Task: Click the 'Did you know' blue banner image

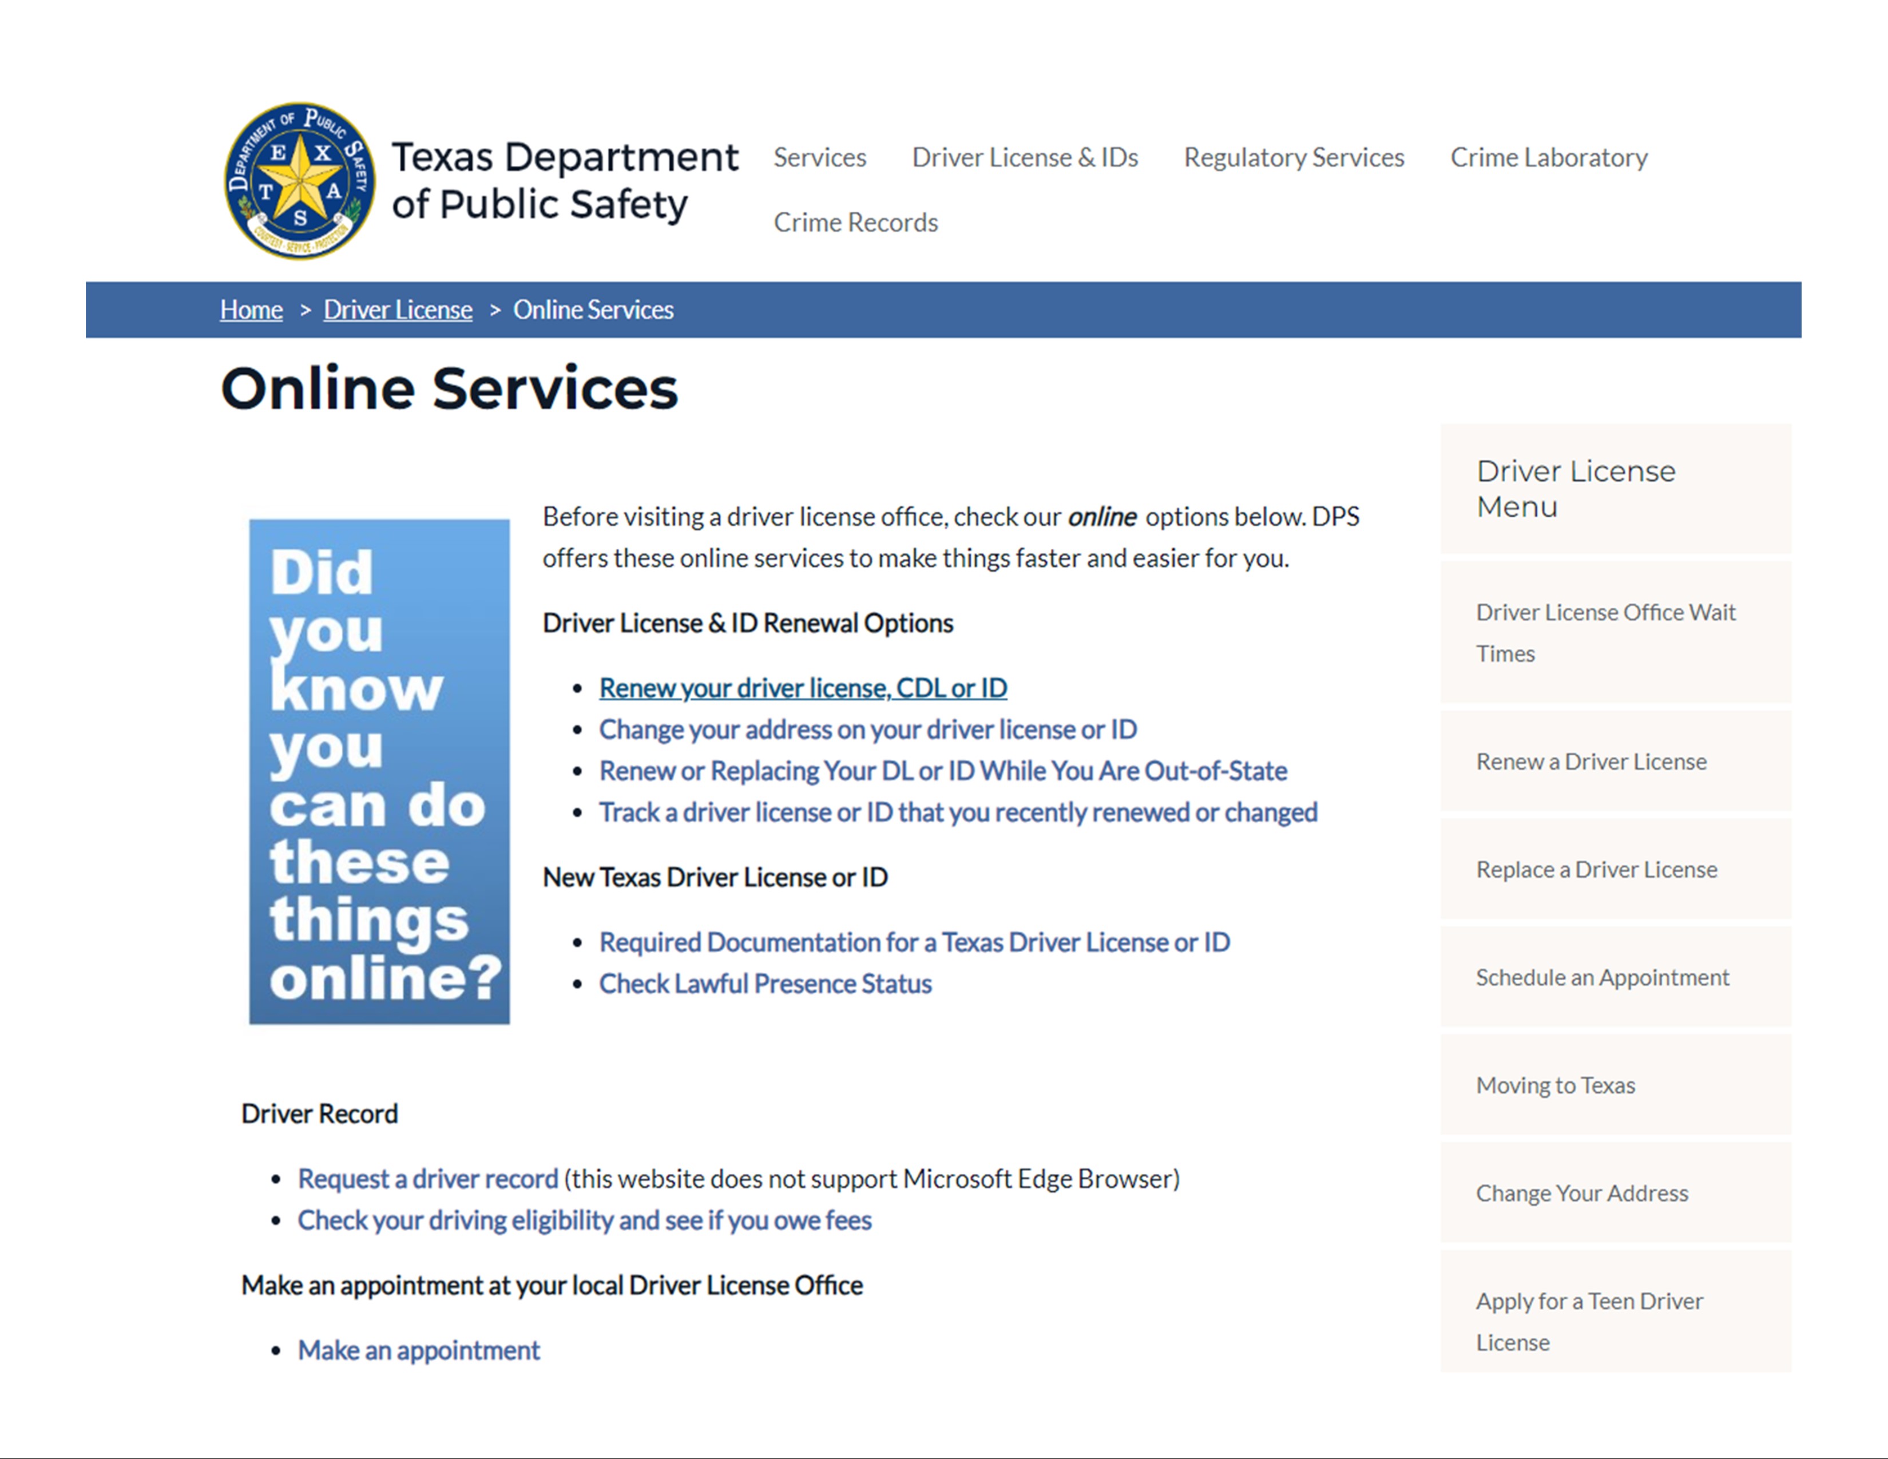Action: pos(379,772)
